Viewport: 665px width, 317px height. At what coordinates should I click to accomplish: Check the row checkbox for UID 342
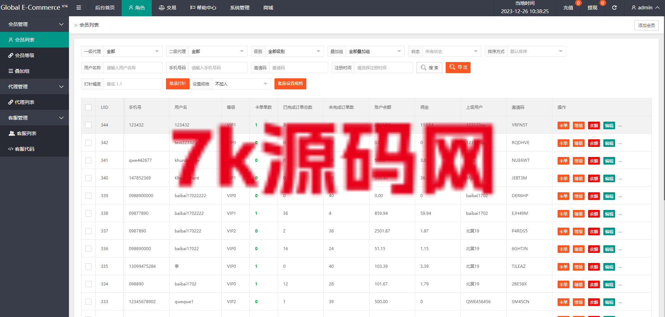point(88,143)
